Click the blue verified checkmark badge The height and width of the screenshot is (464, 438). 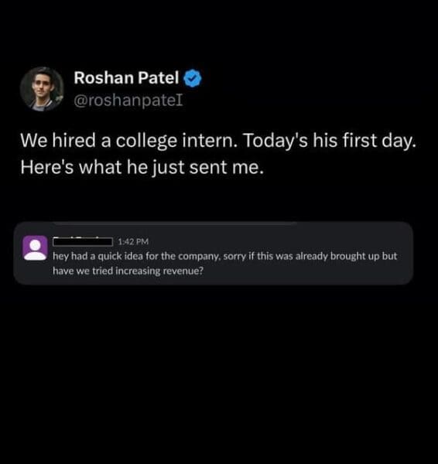[193, 78]
